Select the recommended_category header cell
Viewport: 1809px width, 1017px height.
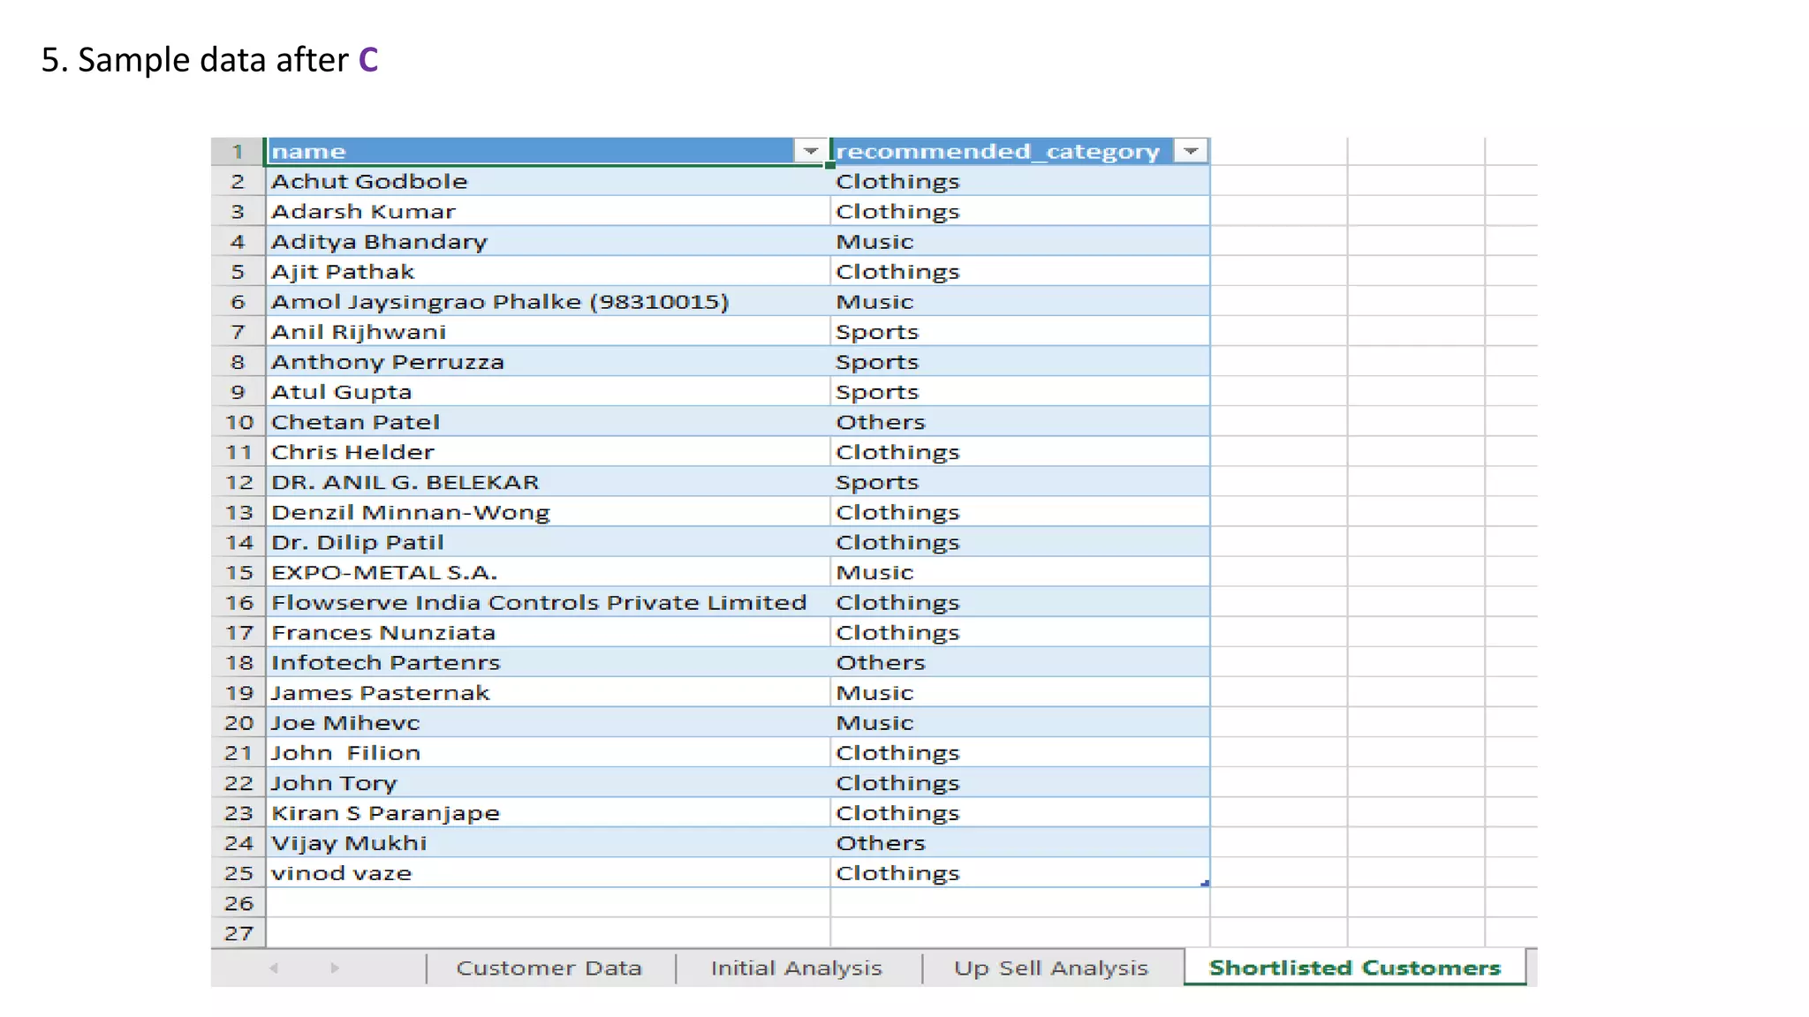click(1019, 152)
